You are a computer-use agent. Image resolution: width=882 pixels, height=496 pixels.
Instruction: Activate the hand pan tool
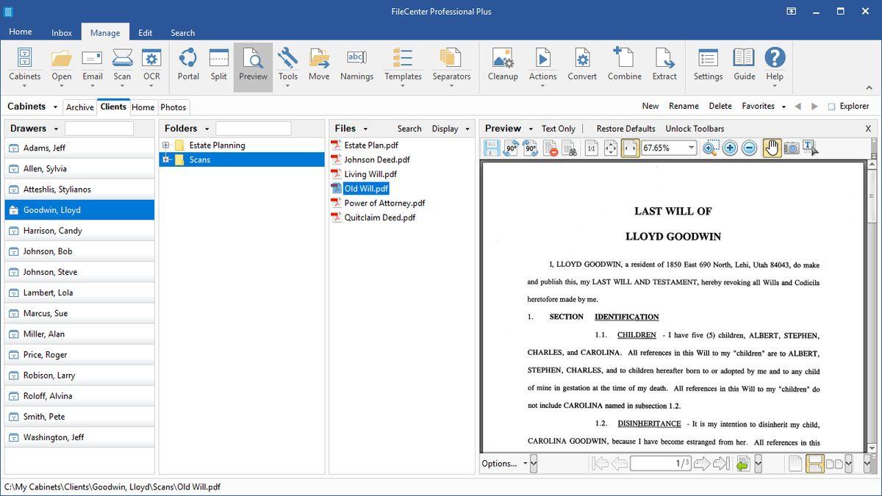(x=772, y=148)
